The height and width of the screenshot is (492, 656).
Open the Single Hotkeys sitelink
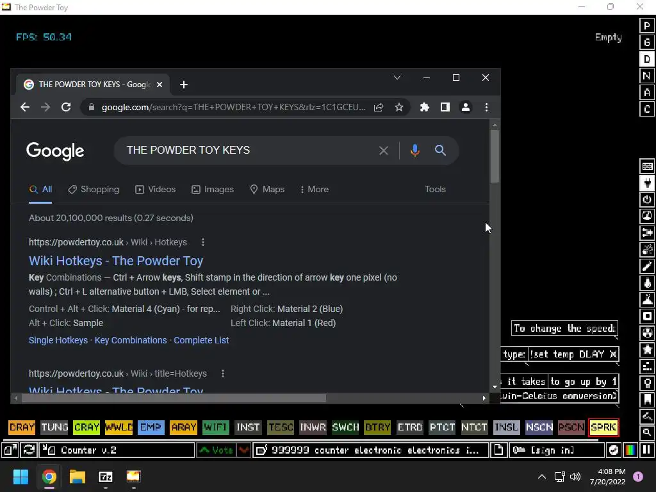58,341
